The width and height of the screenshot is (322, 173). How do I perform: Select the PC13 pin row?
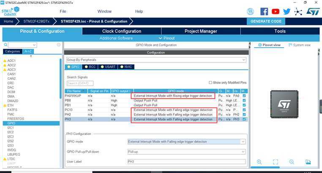(x=156, y=110)
